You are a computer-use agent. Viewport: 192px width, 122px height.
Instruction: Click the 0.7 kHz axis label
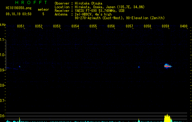(x=3, y=101)
